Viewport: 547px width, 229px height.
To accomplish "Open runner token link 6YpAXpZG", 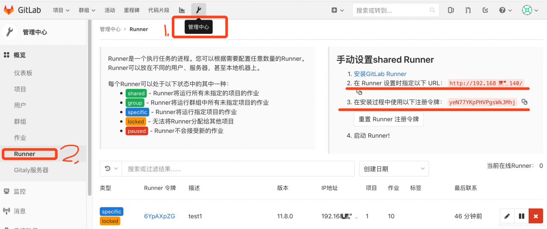I will (x=159, y=216).
